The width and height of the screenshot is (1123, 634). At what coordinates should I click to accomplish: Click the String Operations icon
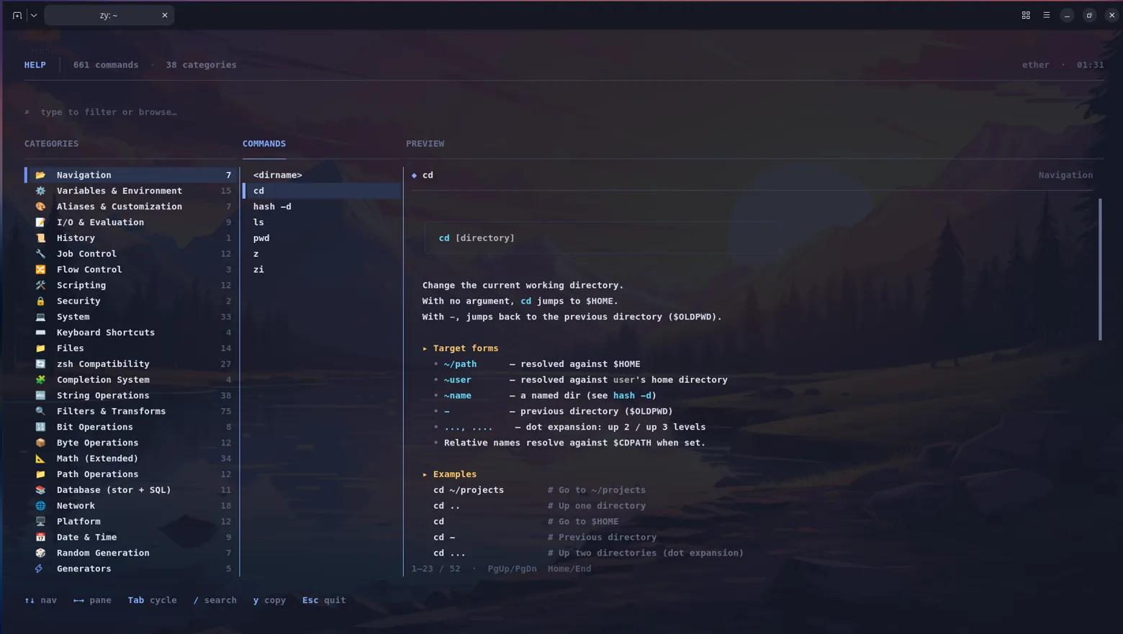pyautogui.click(x=40, y=396)
